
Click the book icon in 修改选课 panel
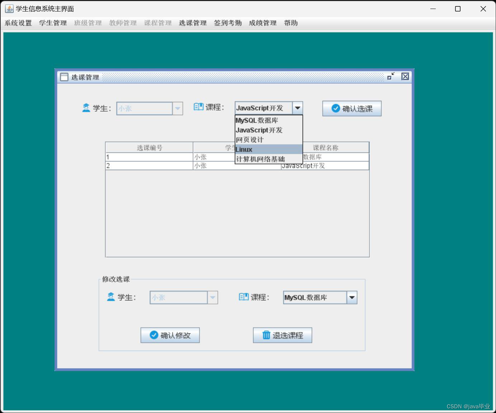[x=244, y=297]
